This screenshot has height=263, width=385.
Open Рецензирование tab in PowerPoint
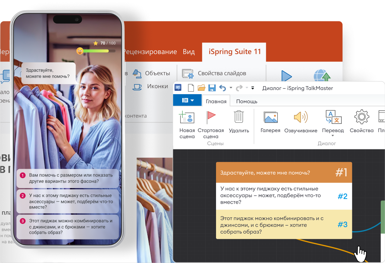(x=150, y=52)
